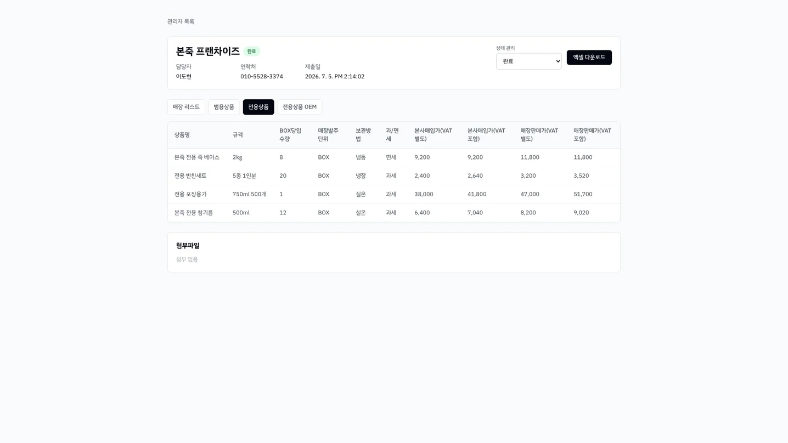Click the 41,800 price cell

click(x=477, y=195)
